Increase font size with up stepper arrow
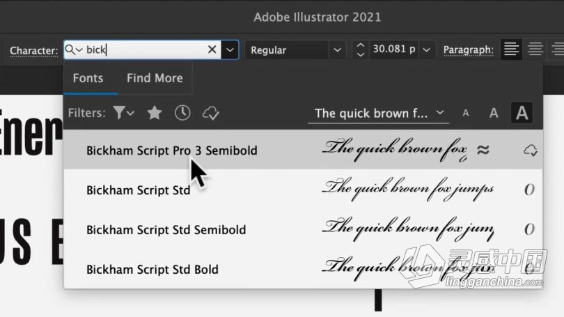The width and height of the screenshot is (564, 317). [x=361, y=45]
